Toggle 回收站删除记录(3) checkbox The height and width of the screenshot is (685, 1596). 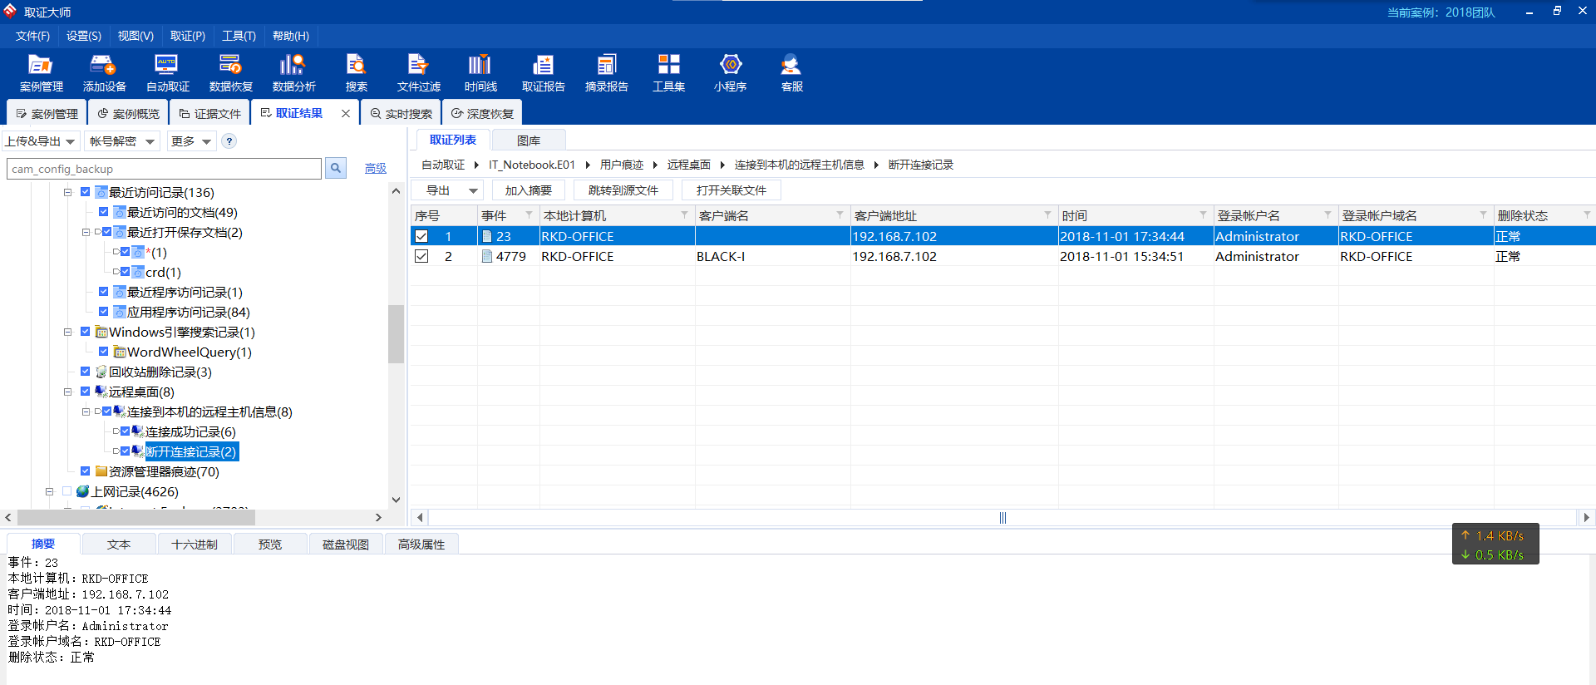coord(85,372)
